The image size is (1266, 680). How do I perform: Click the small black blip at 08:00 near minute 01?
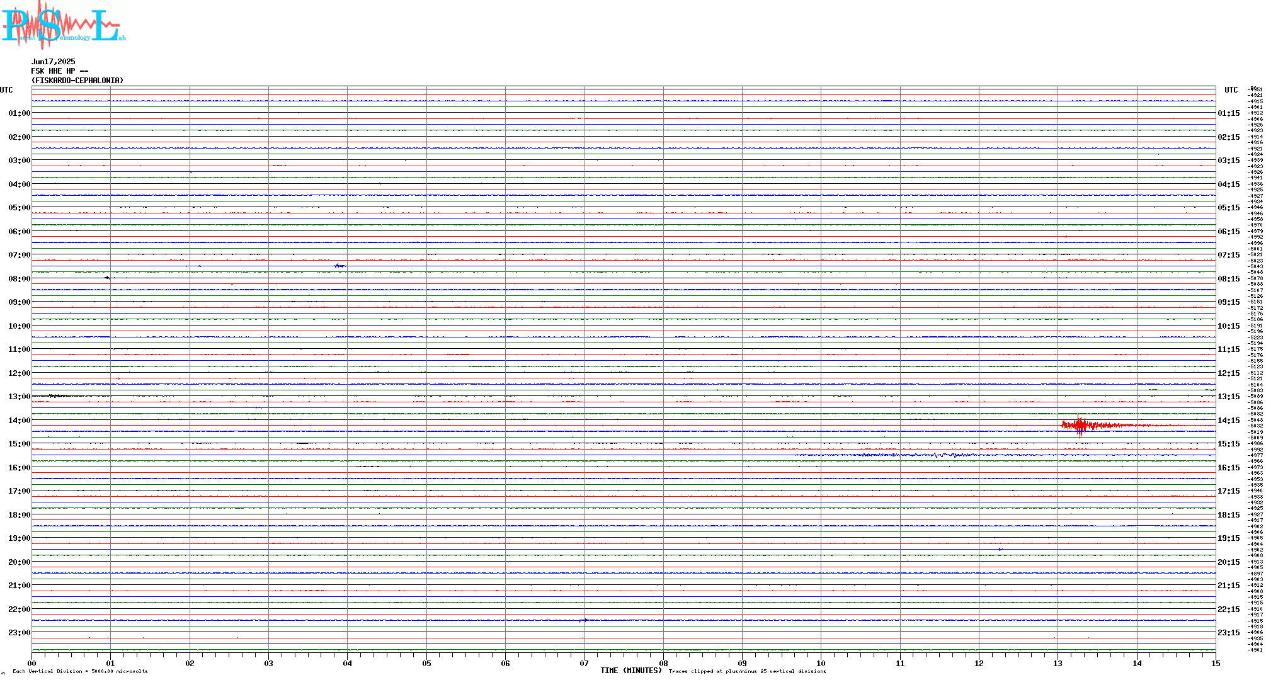point(108,278)
